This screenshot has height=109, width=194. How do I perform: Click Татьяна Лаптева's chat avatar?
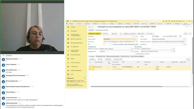click(x=3, y=98)
